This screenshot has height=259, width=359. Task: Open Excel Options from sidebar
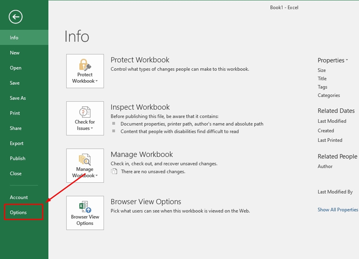[24, 212]
